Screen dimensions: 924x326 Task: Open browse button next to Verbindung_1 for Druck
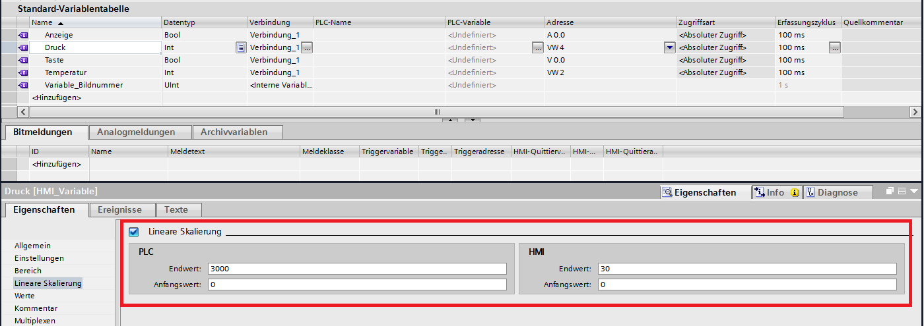click(308, 47)
